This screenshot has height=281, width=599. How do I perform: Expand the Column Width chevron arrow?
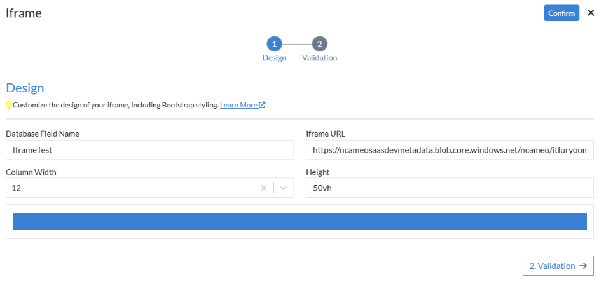pyautogui.click(x=284, y=188)
